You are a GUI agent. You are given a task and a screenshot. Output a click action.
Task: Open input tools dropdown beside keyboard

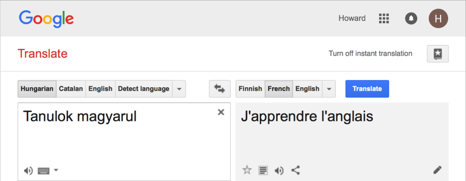coord(56,170)
